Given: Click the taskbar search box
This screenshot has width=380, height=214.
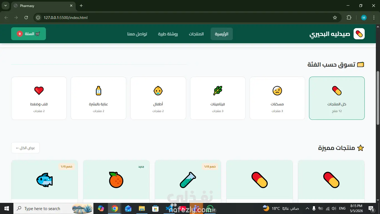Looking at the screenshot, I should point(54,208).
